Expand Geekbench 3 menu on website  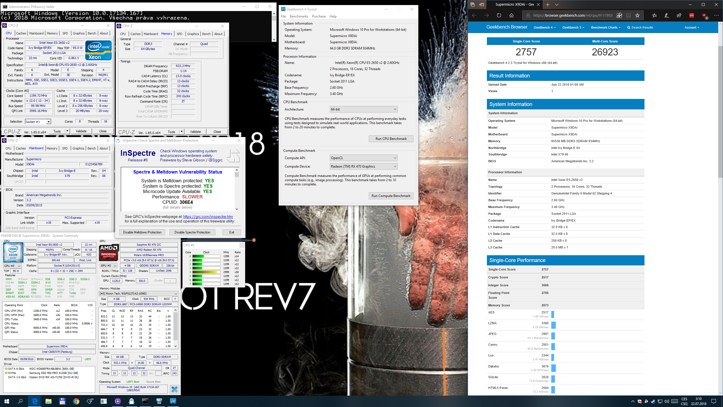573,27
